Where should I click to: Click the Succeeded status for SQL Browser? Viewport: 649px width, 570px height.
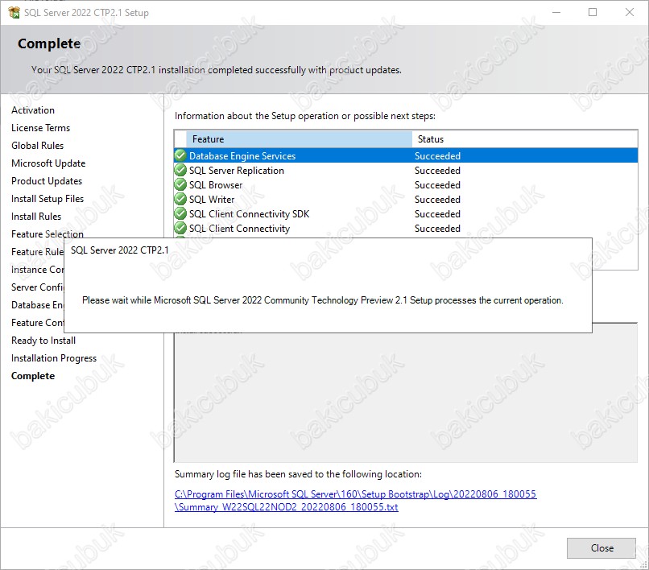(x=437, y=185)
